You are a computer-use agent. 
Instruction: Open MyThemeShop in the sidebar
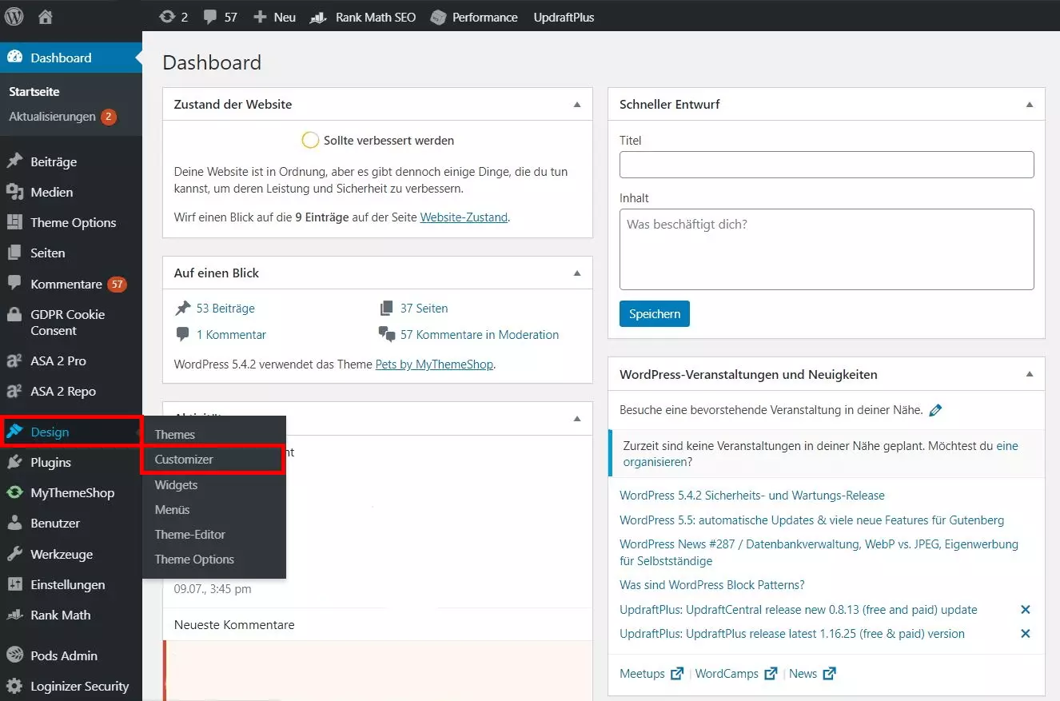pyautogui.click(x=71, y=492)
